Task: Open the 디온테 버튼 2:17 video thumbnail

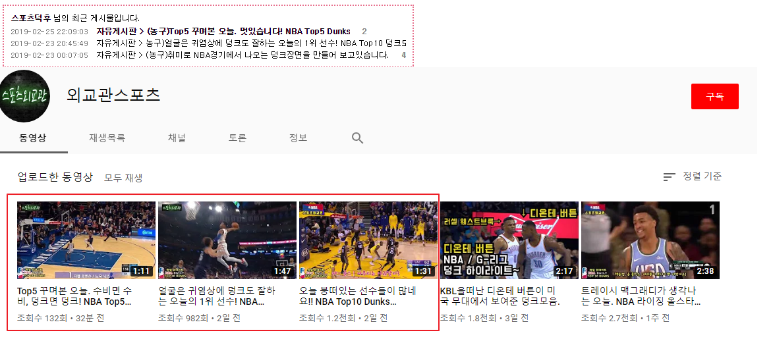Action: [509, 240]
